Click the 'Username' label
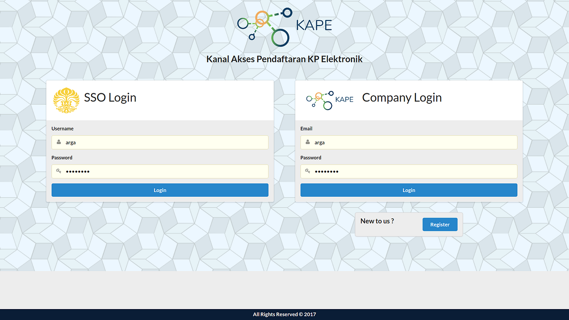 (x=63, y=128)
